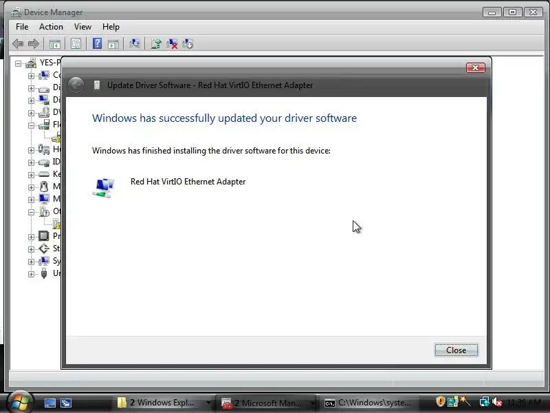550x413 pixels.
Task: Collapse the Other devices (Ot) tree node
Action: click(31, 212)
